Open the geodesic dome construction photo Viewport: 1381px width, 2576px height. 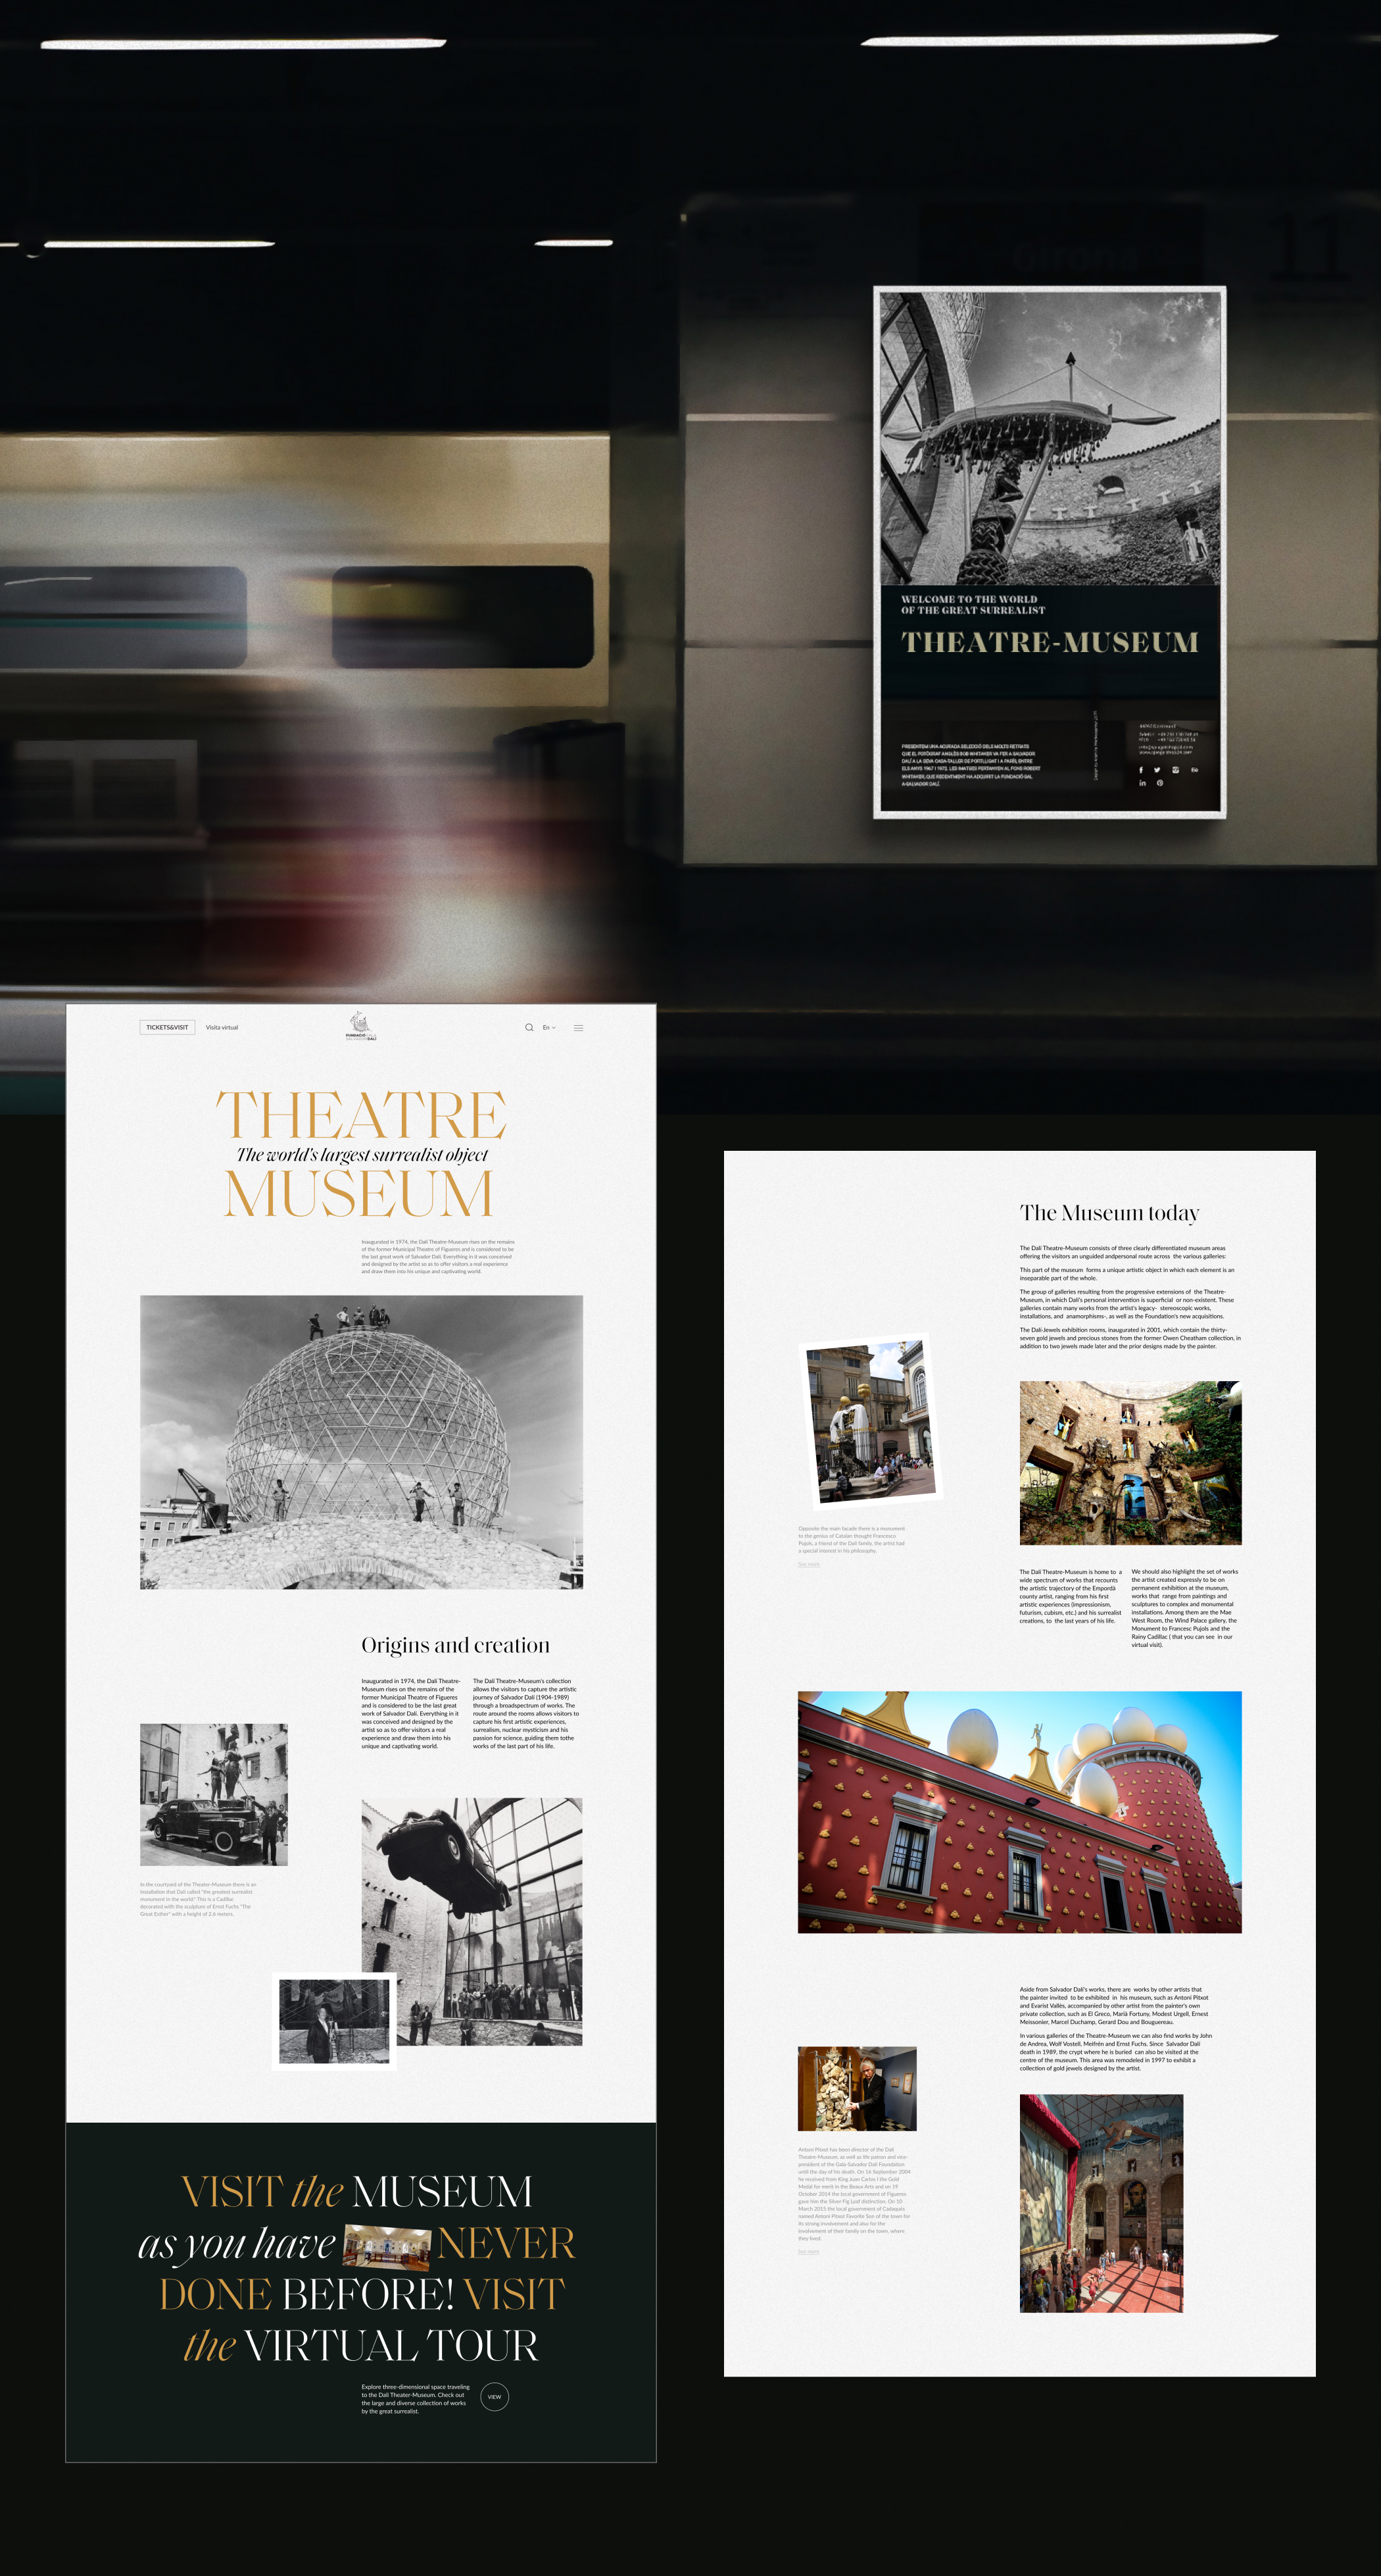pyautogui.click(x=361, y=1441)
